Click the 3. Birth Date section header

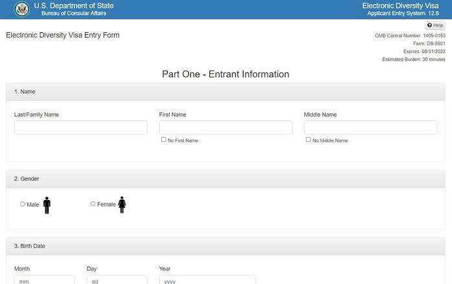click(30, 246)
